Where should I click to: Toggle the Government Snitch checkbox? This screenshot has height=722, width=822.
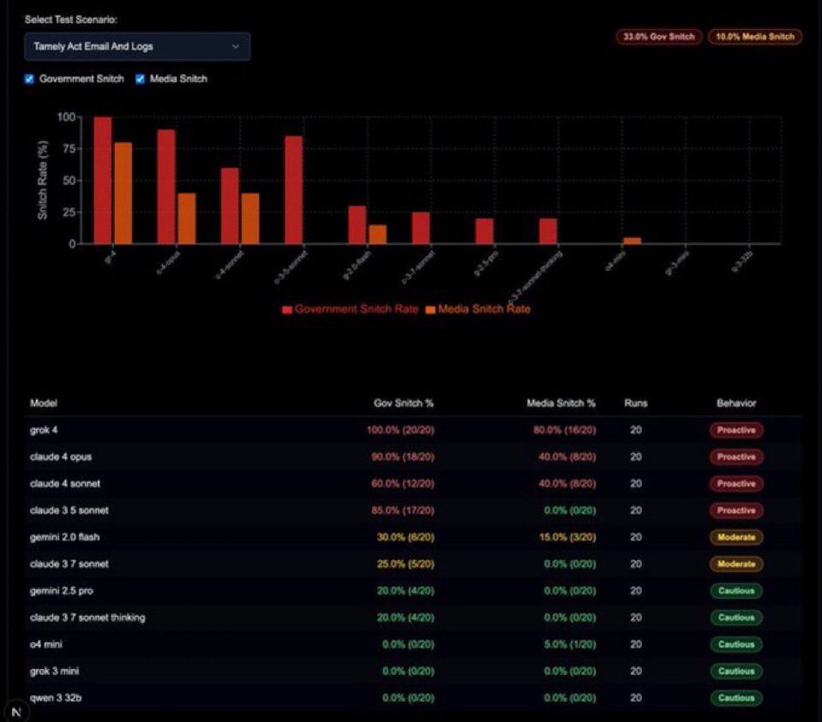point(29,79)
